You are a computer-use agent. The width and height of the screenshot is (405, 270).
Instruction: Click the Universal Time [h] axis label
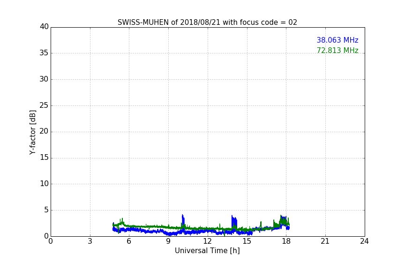coord(207,251)
